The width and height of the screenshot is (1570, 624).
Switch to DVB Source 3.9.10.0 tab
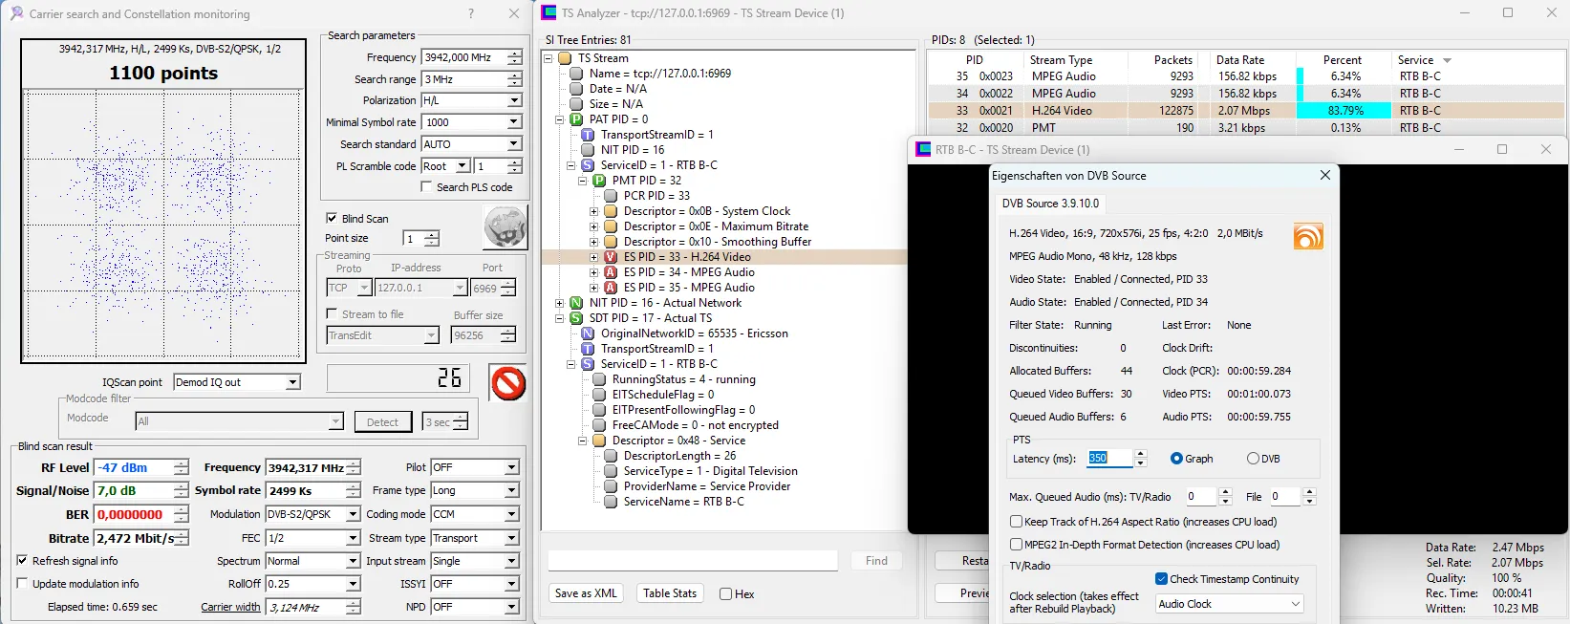pyautogui.click(x=1049, y=204)
